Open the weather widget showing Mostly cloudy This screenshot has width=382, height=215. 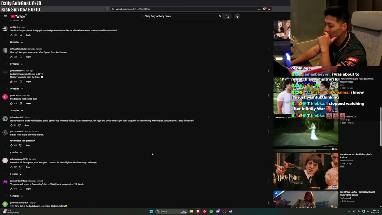[x=10, y=211]
